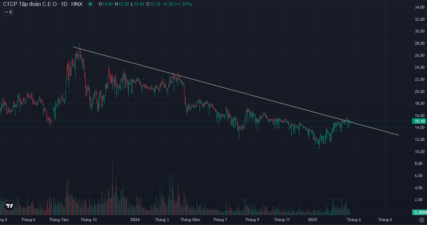The width and height of the screenshot is (427, 225).
Task: Click the TradingView logo
Action: [10, 206]
